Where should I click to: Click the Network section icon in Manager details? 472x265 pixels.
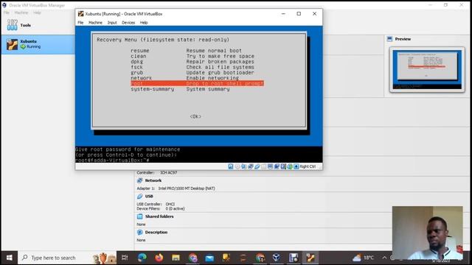pyautogui.click(x=139, y=180)
